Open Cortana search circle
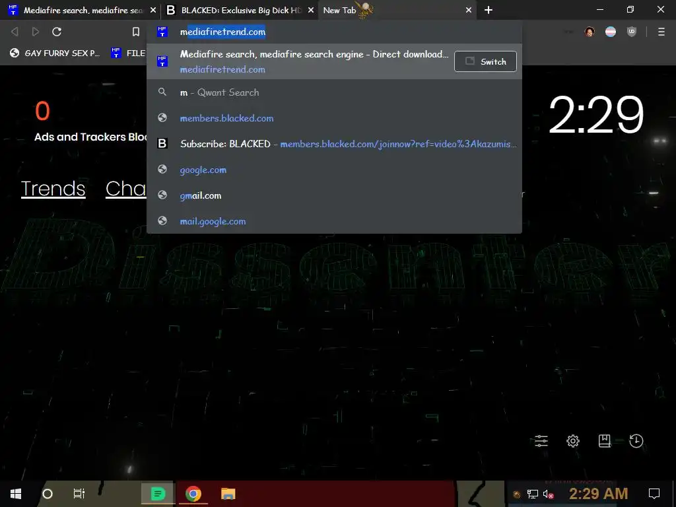The height and width of the screenshot is (507, 676). (48, 494)
